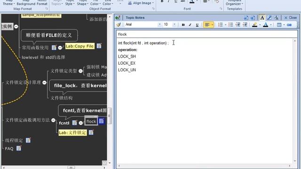The height and width of the screenshot is (169, 301).
Task: Toggle italic in notes toolbar
Action: coord(190,25)
